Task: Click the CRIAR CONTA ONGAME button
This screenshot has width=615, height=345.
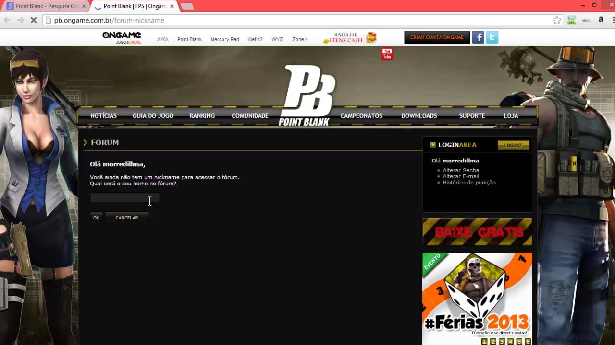Action: 437,37
